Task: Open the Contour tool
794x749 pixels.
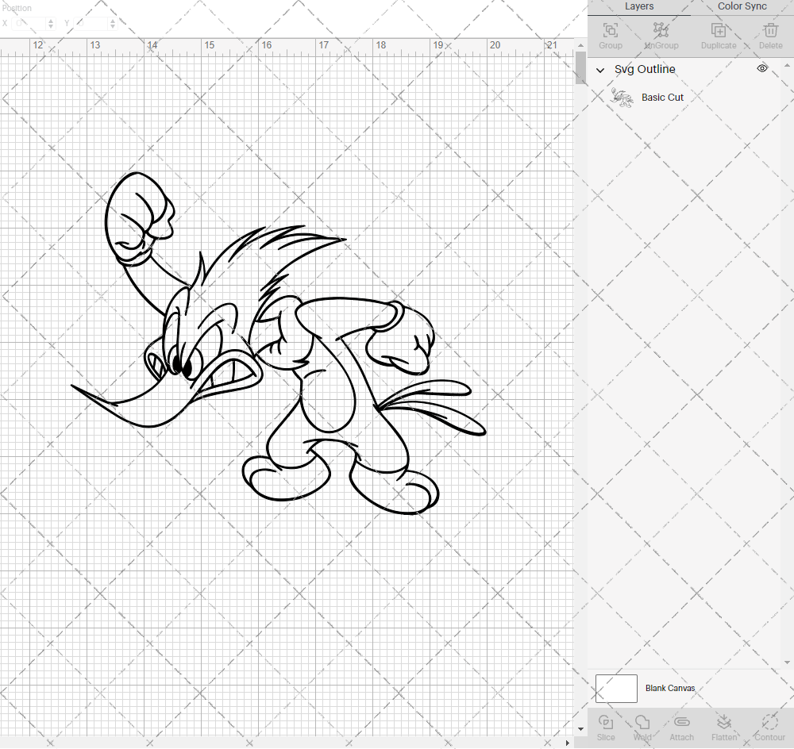Action: click(769, 726)
